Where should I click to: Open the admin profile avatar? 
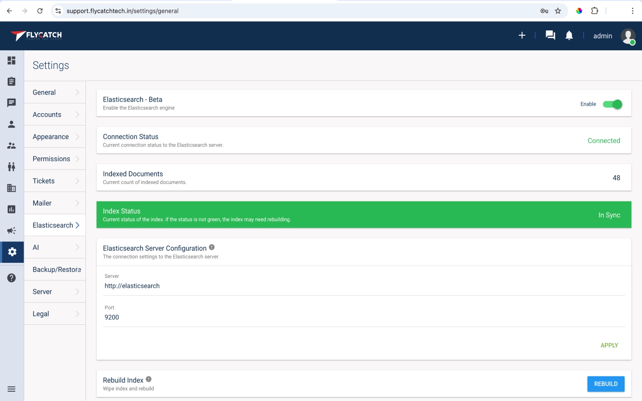click(628, 36)
